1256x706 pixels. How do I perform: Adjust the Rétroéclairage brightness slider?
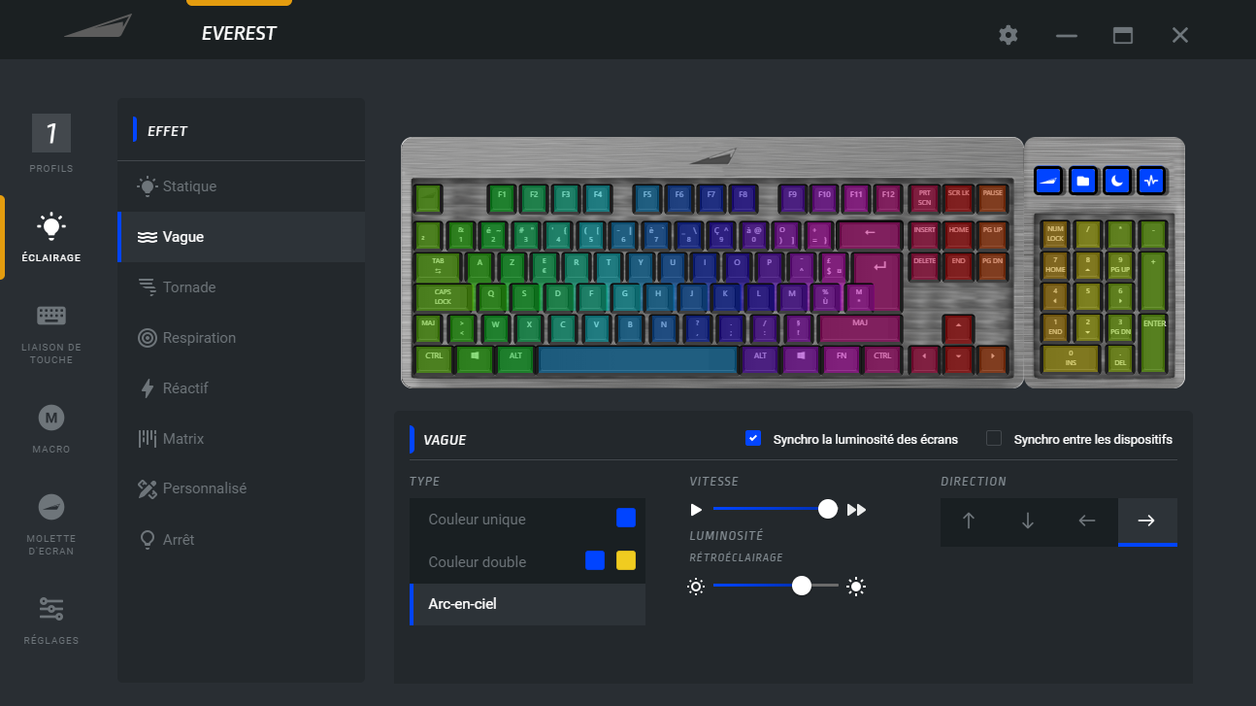coord(776,586)
